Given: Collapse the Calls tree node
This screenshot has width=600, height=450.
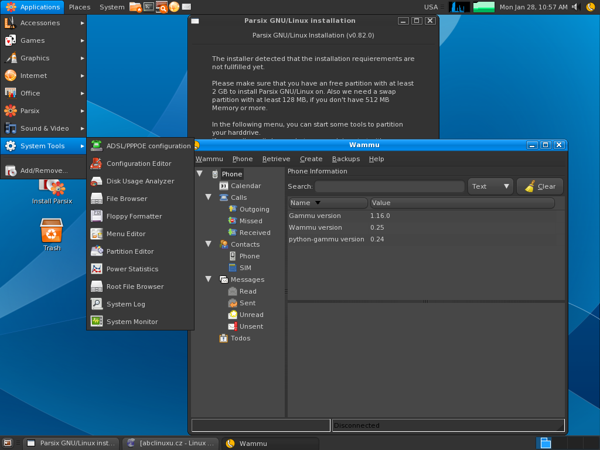Looking at the screenshot, I should tap(208, 197).
